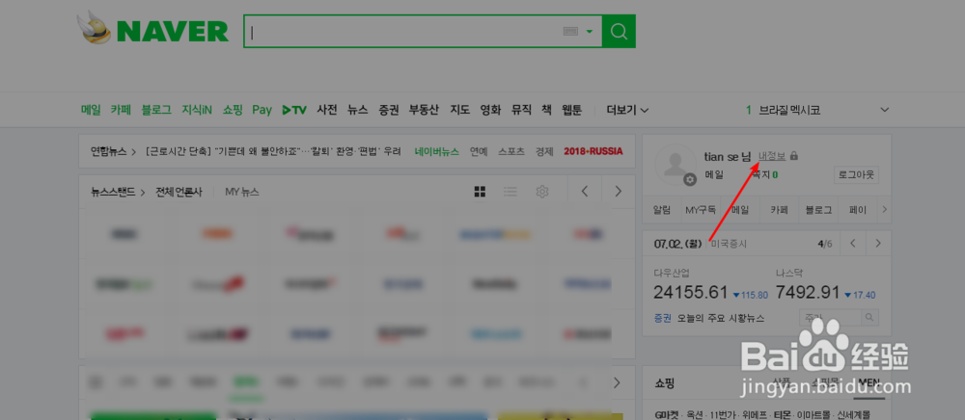Open 증권 in the top navigation
This screenshot has width=965, height=420.
388,110
